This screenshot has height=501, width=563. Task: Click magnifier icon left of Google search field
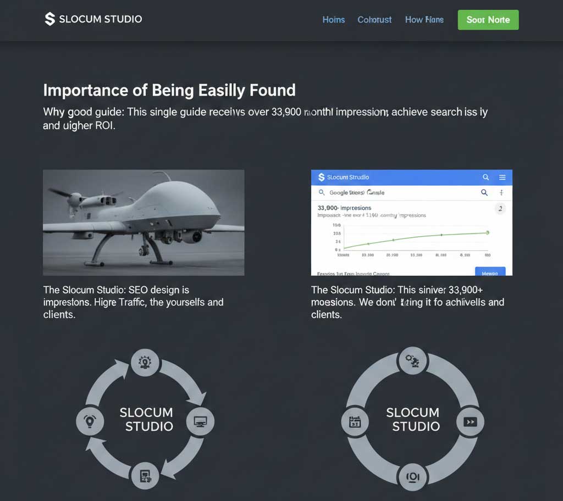[x=322, y=192]
